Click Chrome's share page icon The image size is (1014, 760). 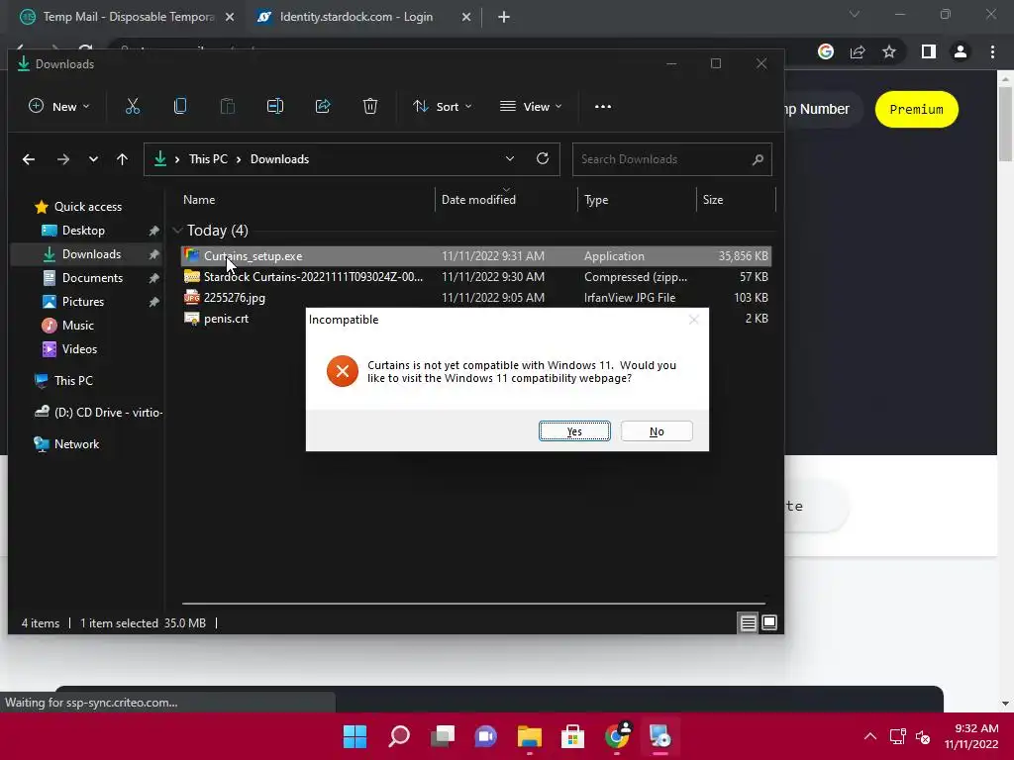[858, 51]
